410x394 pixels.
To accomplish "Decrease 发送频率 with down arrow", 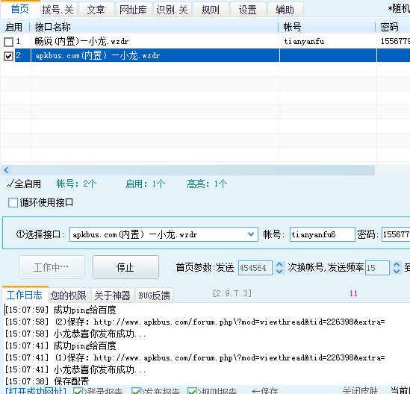I will [x=397, y=271].
